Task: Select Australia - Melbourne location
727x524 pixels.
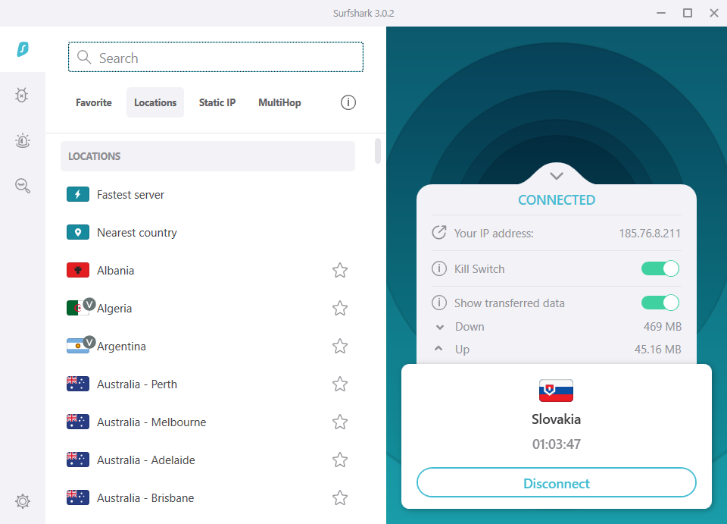Action: tap(151, 422)
